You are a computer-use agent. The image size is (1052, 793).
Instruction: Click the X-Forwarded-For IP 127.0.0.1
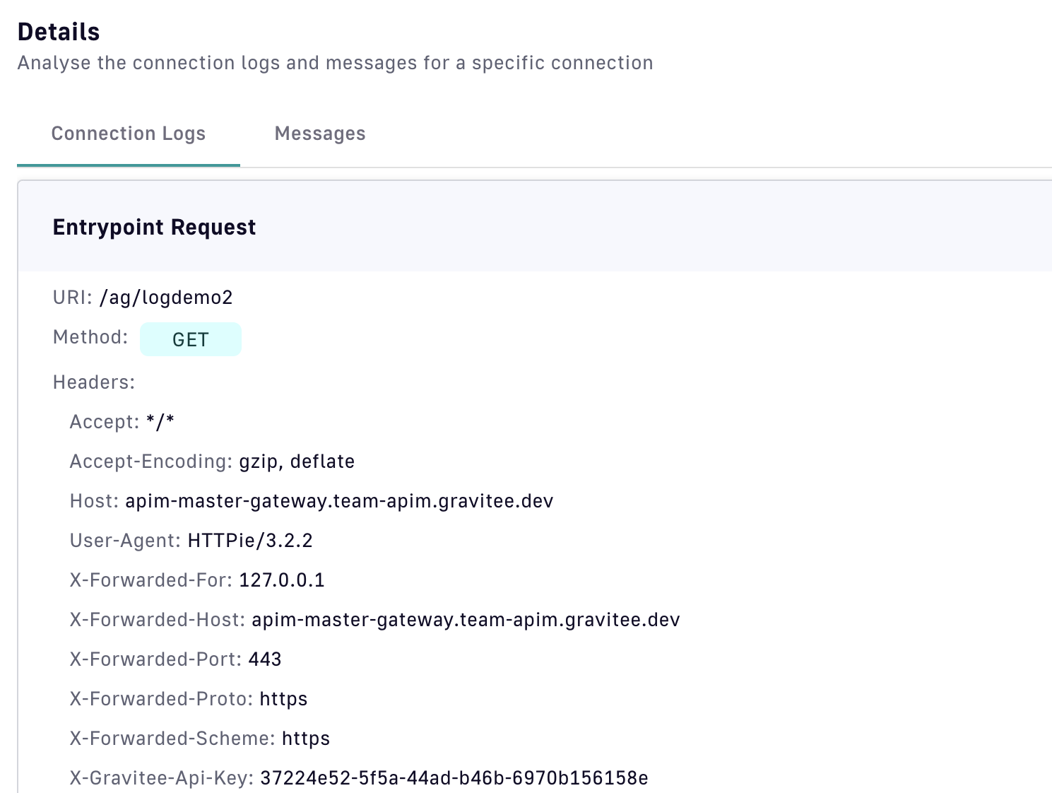tap(282, 580)
